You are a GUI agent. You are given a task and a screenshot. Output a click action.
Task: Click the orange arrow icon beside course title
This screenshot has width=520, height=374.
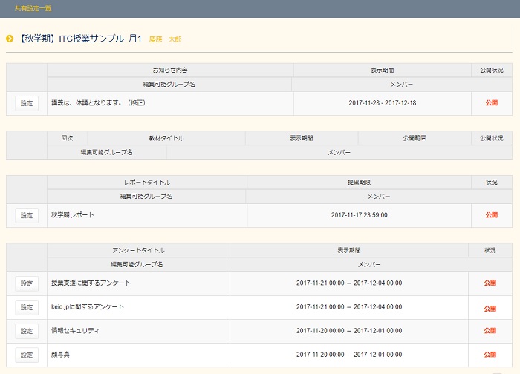[x=10, y=39]
